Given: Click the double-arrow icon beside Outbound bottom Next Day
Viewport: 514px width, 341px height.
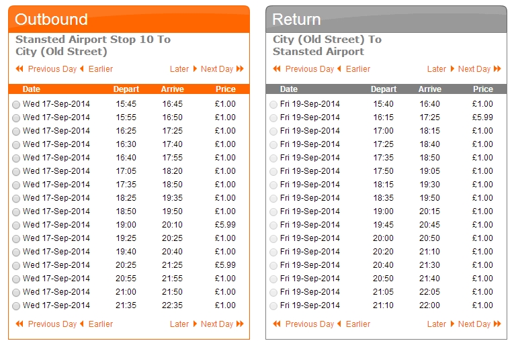Looking at the screenshot, I should 240,324.
